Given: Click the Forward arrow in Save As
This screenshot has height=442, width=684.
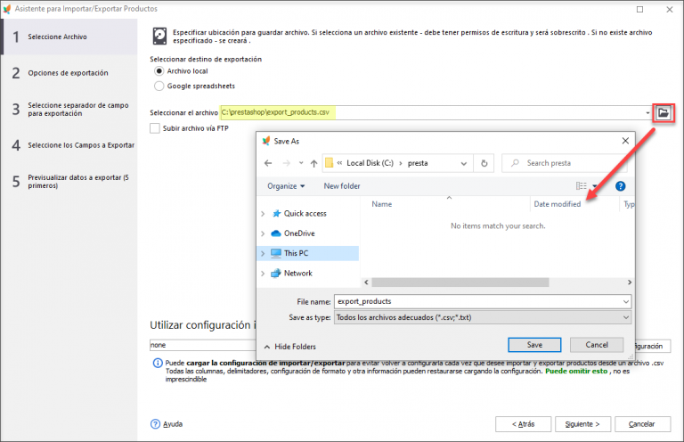Looking at the screenshot, I should tap(286, 163).
